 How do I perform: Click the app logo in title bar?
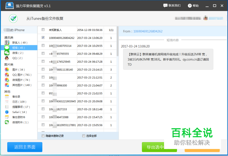(x=10, y=6)
